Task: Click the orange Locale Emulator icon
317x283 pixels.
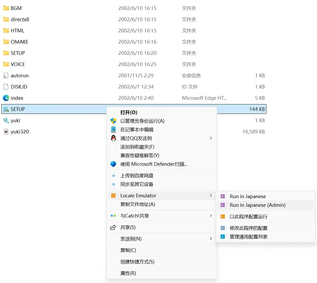Action: click(x=113, y=195)
